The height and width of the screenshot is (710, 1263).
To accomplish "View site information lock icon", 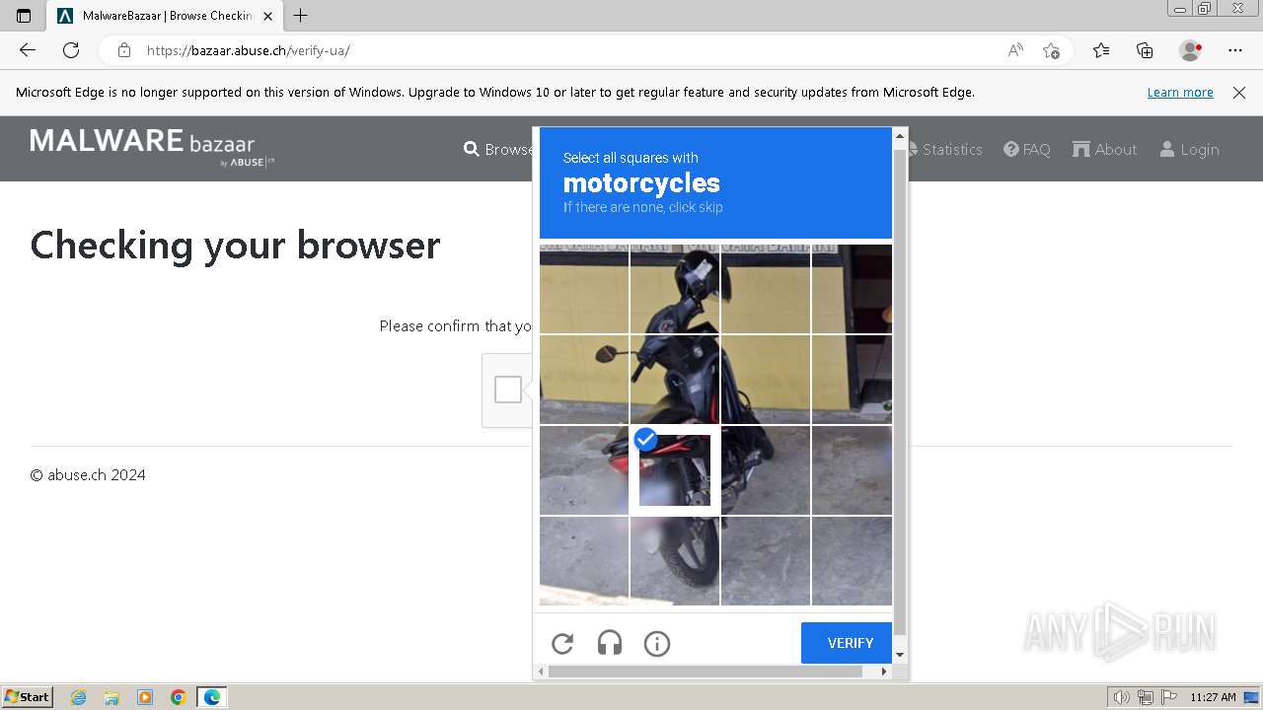I will 124,50.
